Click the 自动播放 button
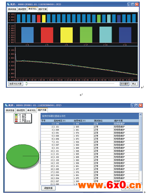This screenshot has width=146, height=194. point(124,84)
